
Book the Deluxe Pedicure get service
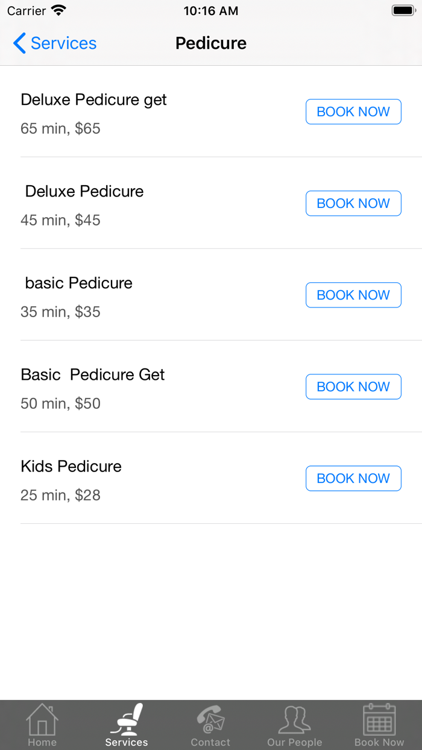(353, 112)
